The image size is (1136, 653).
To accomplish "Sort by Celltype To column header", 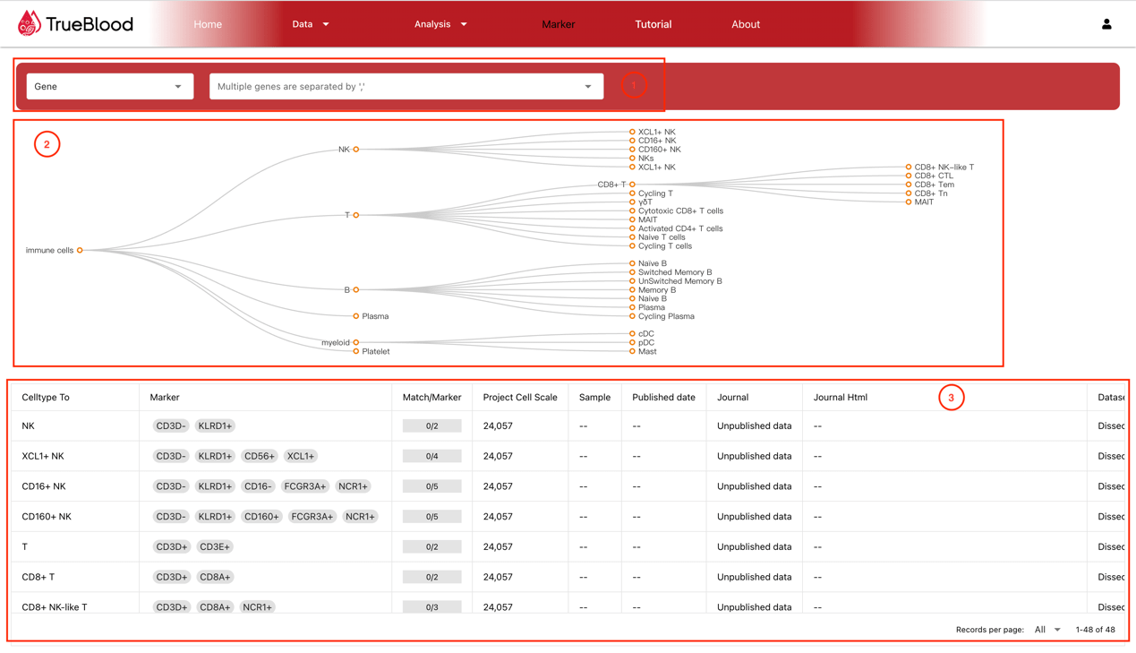I will [46, 397].
